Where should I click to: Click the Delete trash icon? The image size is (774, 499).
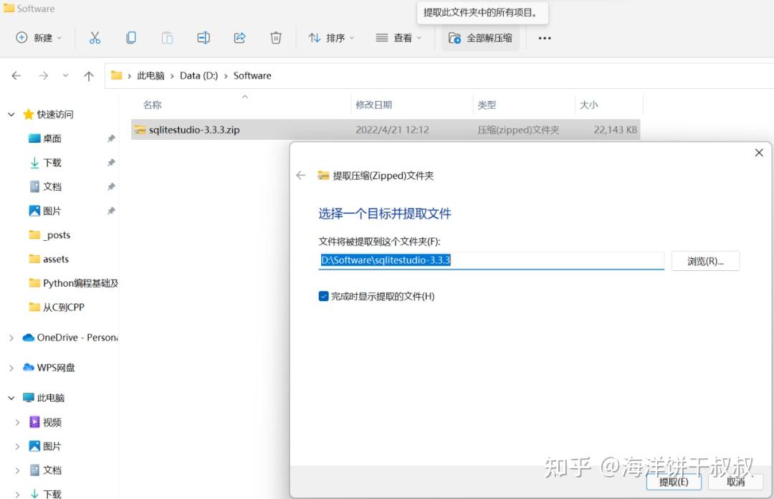point(276,37)
